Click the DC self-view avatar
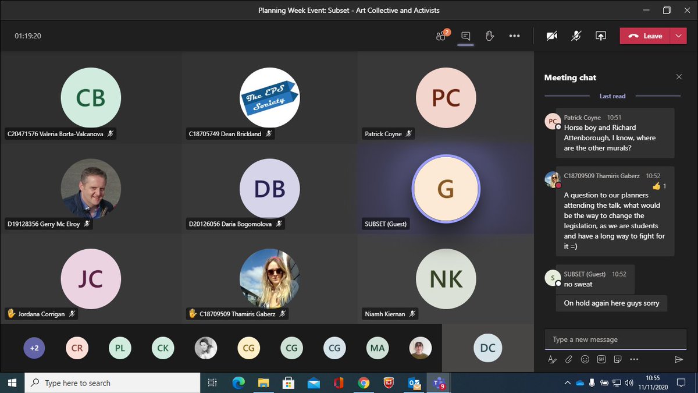The height and width of the screenshot is (393, 698). point(488,348)
